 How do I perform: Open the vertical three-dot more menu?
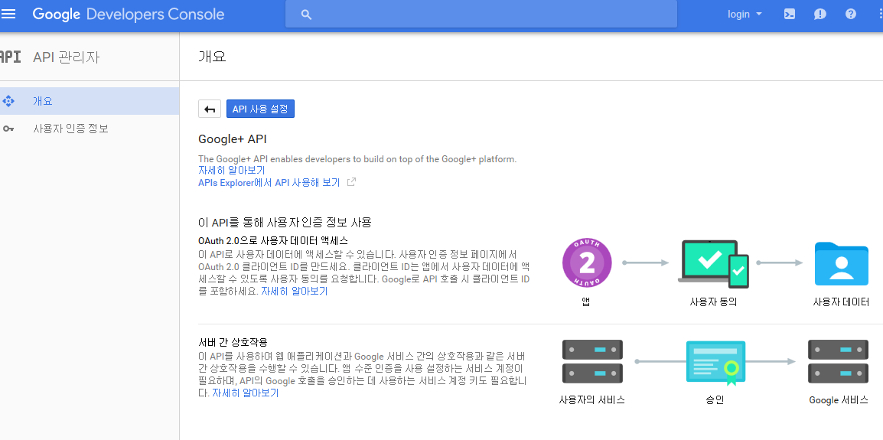click(878, 15)
